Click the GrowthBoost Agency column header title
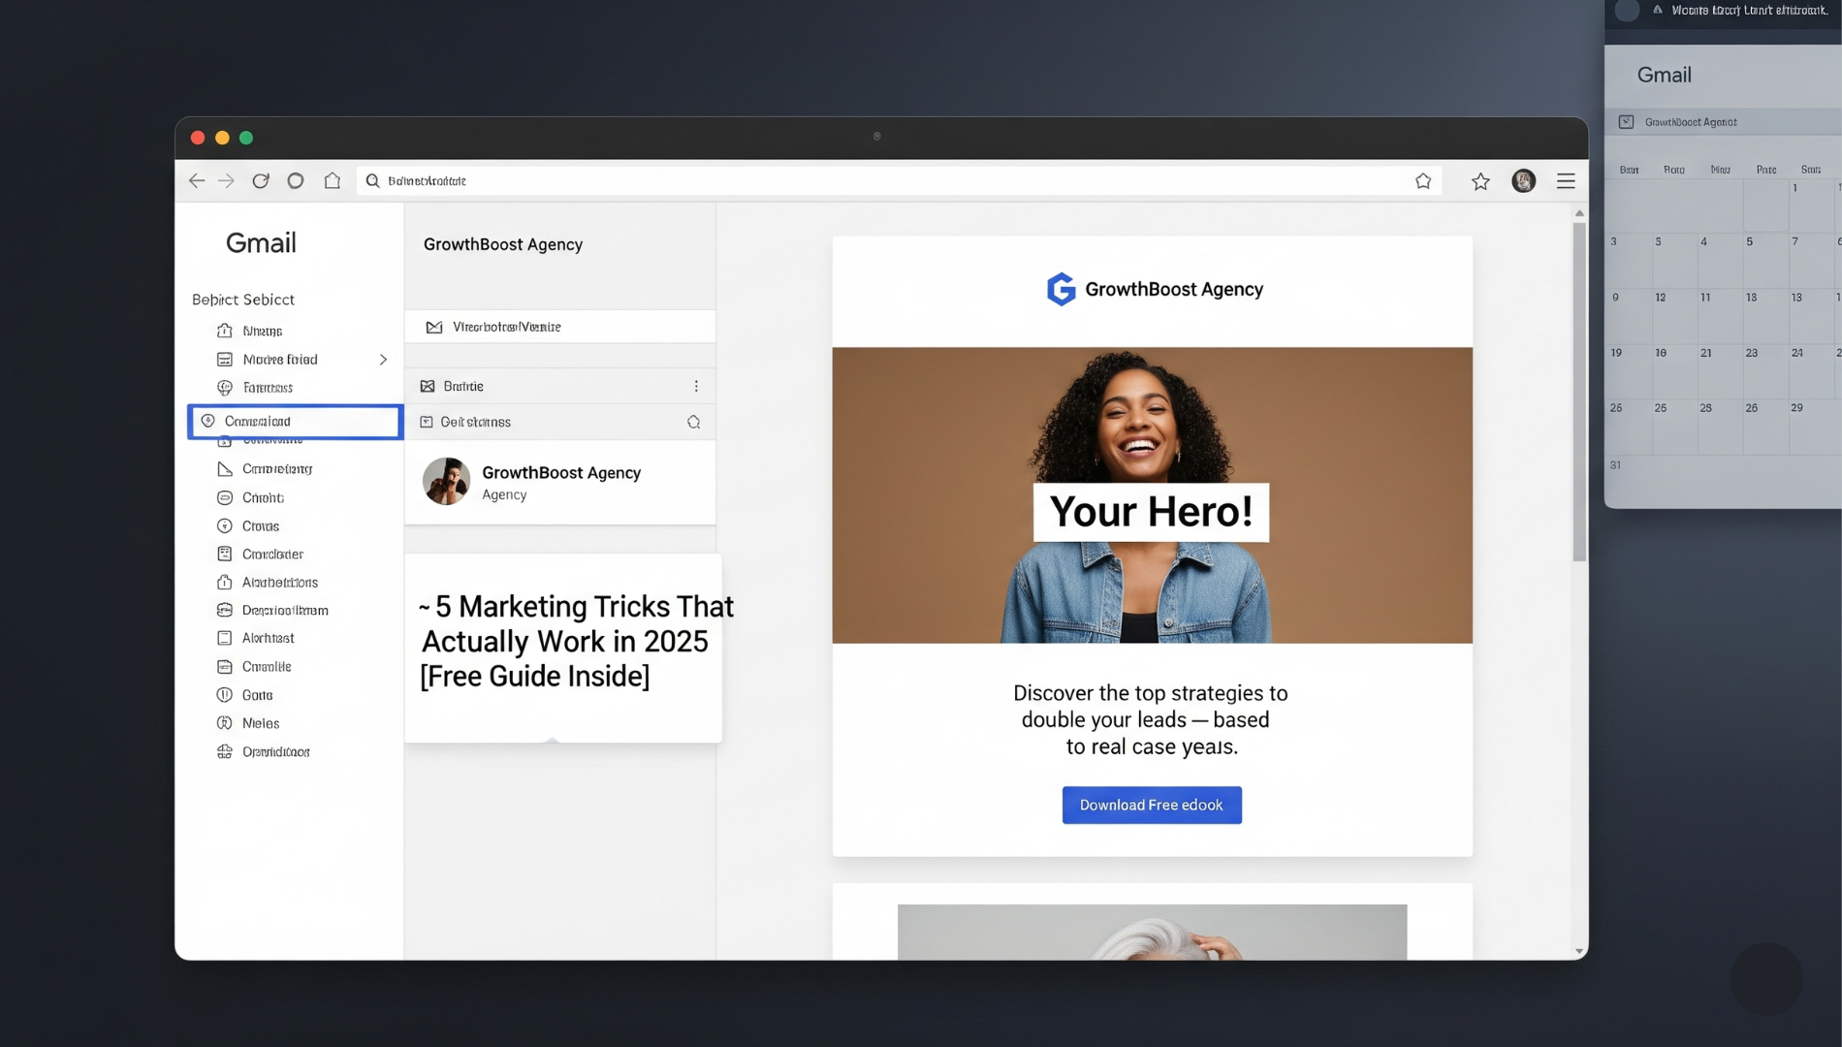 (503, 244)
